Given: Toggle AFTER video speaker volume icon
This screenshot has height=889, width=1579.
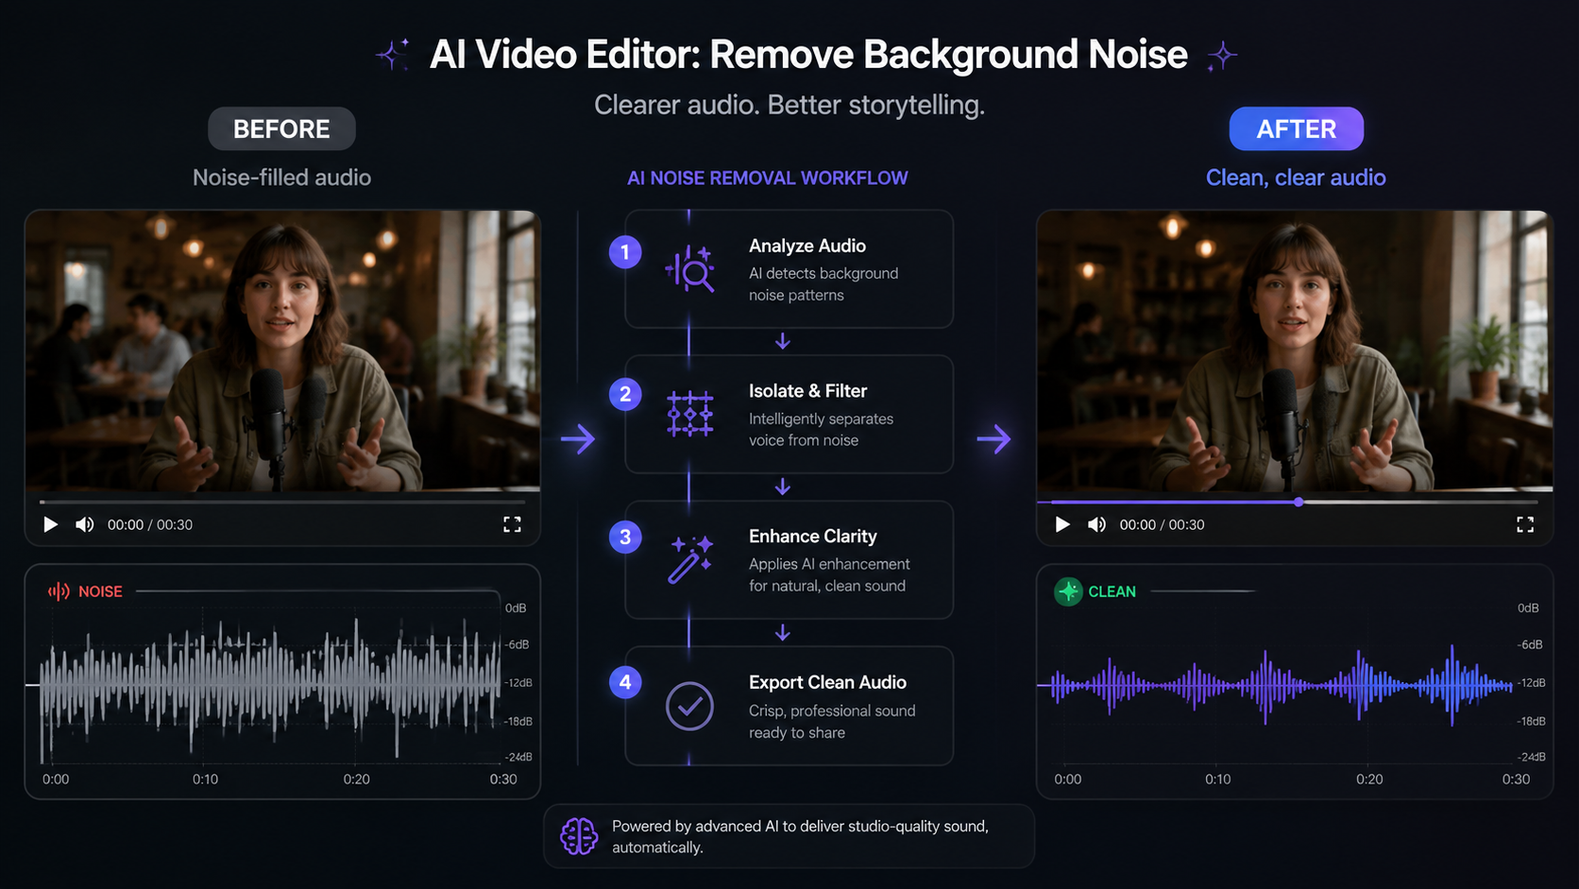Looking at the screenshot, I should [1096, 524].
